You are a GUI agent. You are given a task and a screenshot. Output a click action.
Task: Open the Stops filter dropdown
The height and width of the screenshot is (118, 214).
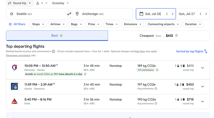tap(38, 24)
